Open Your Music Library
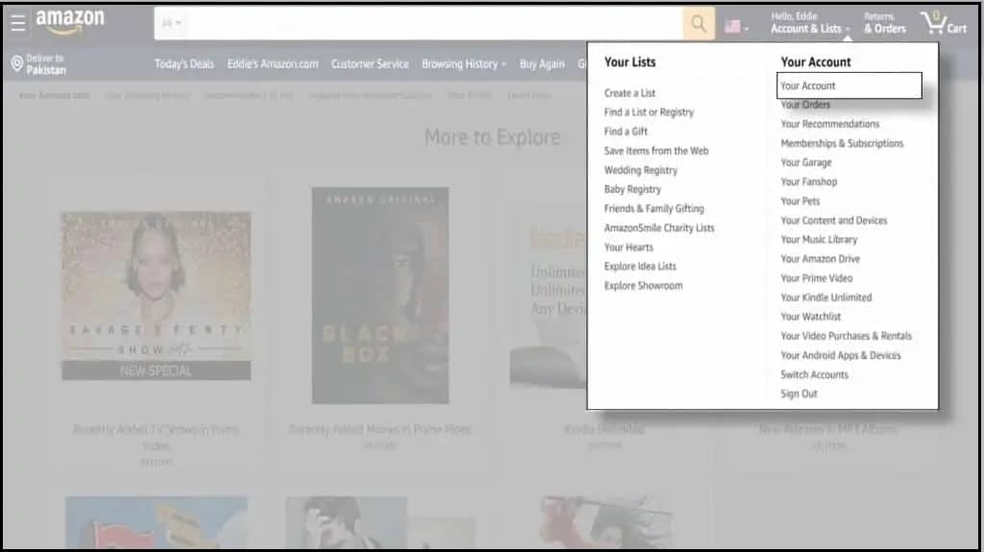 (x=819, y=240)
